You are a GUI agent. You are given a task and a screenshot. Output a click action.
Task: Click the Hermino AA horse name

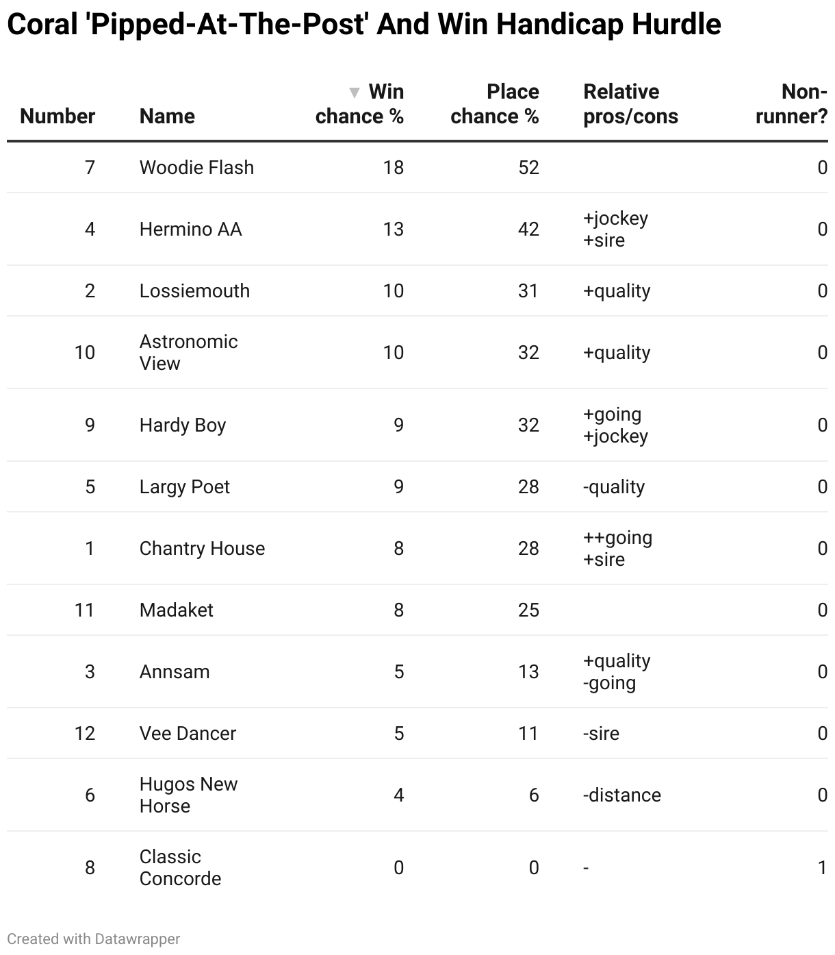tap(190, 230)
